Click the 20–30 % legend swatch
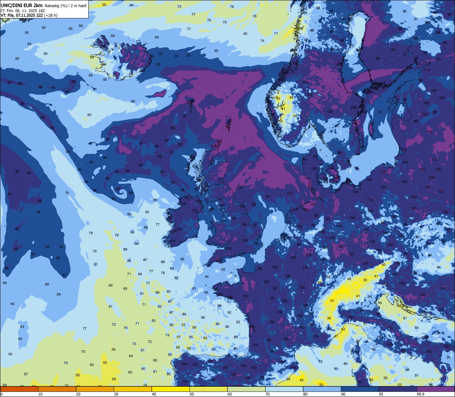 click(x=95, y=389)
